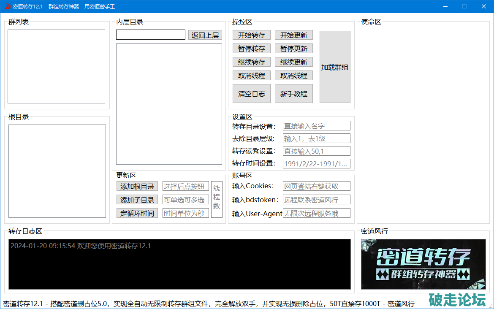
Task: Clear the log with 清空日志
Action: point(251,94)
